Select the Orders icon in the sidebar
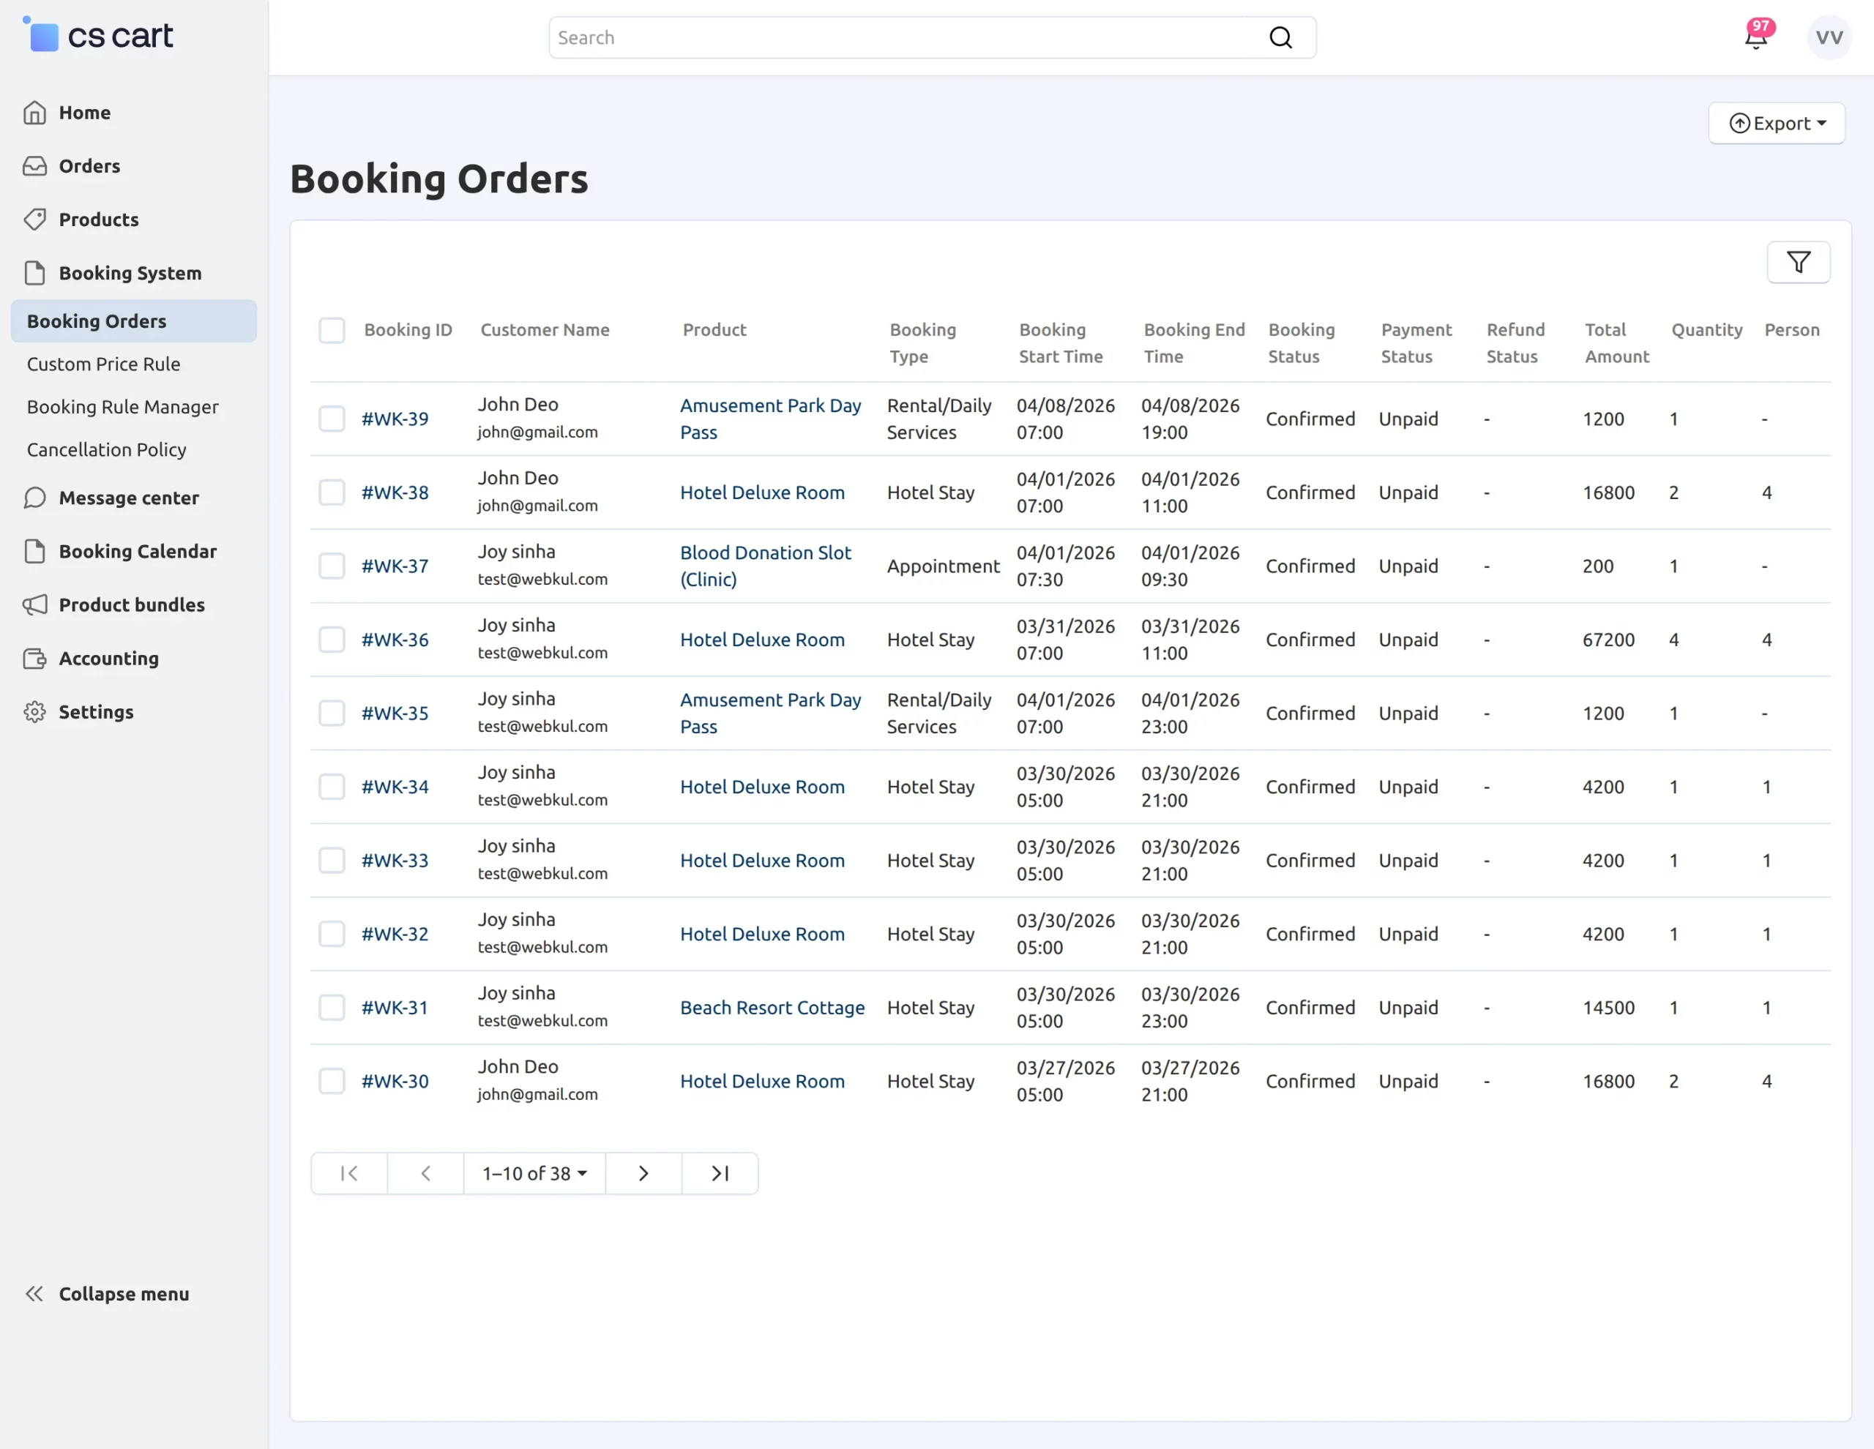 click(35, 165)
